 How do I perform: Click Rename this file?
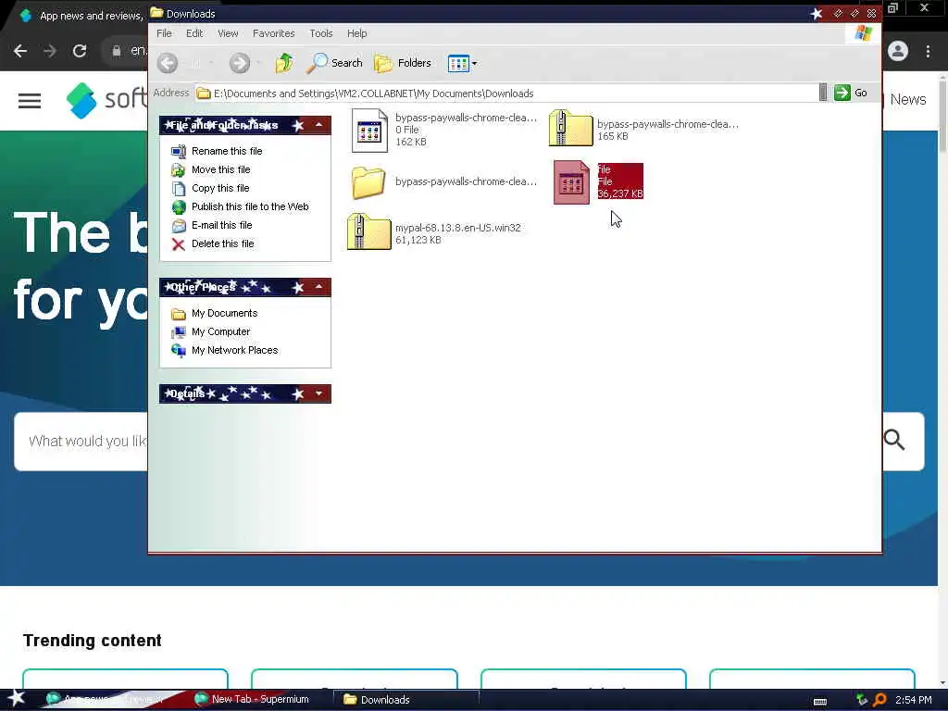(x=227, y=151)
